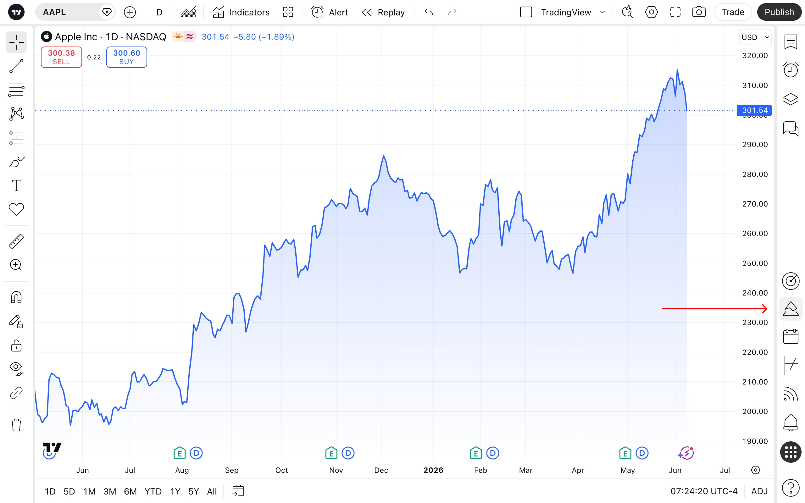Click the AAPL symbol search field
805x503 pixels.
click(x=75, y=12)
